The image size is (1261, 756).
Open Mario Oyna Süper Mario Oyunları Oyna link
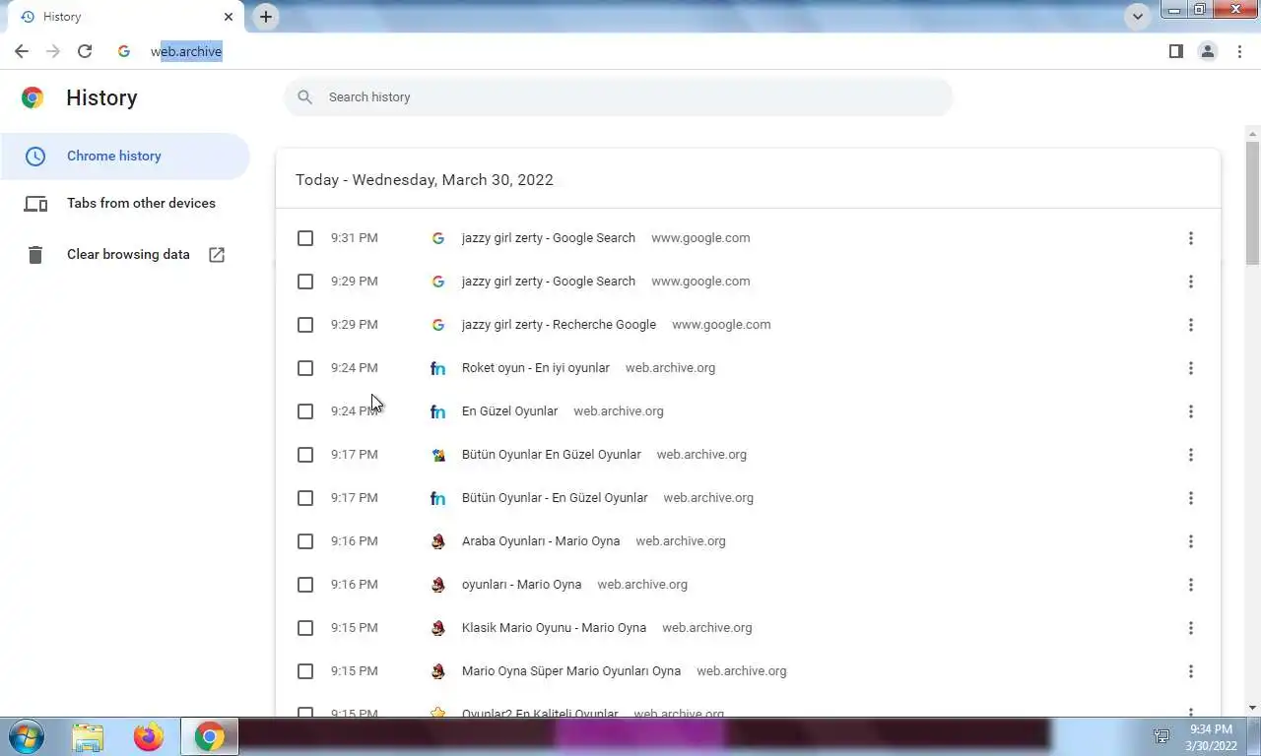571,671
